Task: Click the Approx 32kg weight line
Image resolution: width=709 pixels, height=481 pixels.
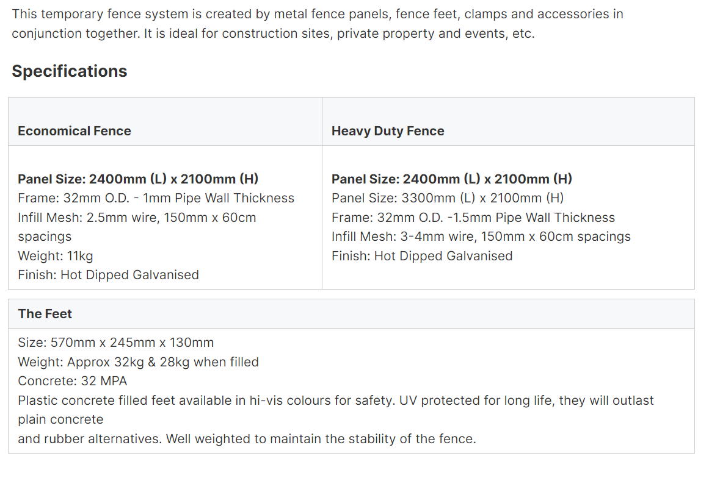Action: point(139,362)
